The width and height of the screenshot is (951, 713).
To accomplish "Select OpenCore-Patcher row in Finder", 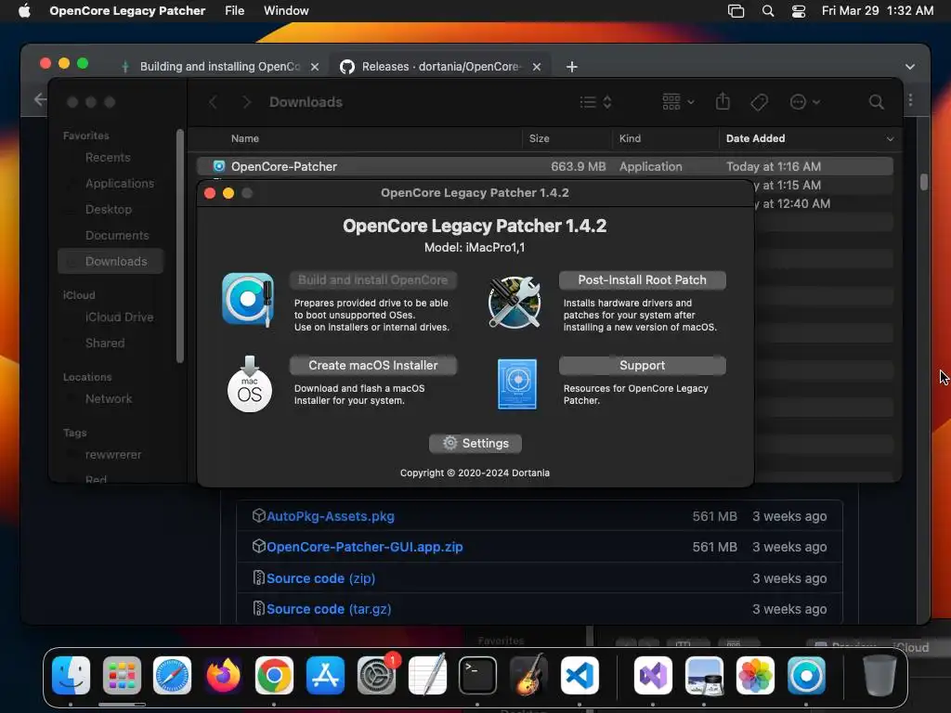I will pos(544,166).
